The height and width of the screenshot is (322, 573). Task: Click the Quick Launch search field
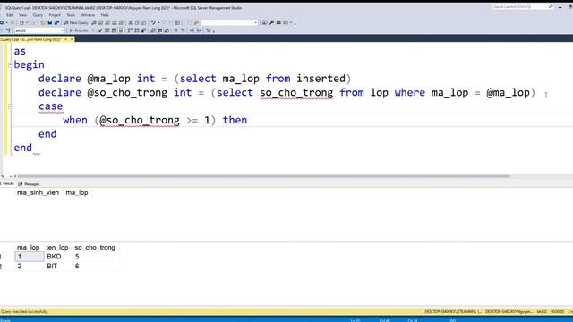(x=519, y=6)
